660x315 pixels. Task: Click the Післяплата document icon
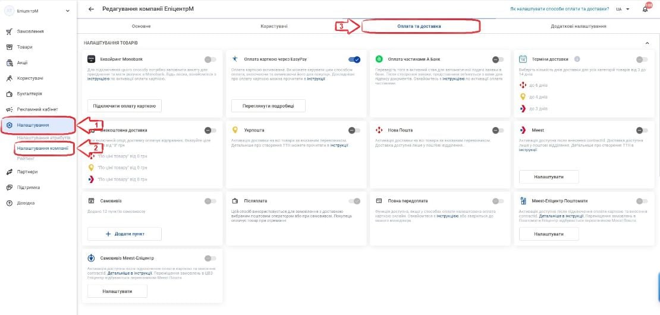[235, 201]
